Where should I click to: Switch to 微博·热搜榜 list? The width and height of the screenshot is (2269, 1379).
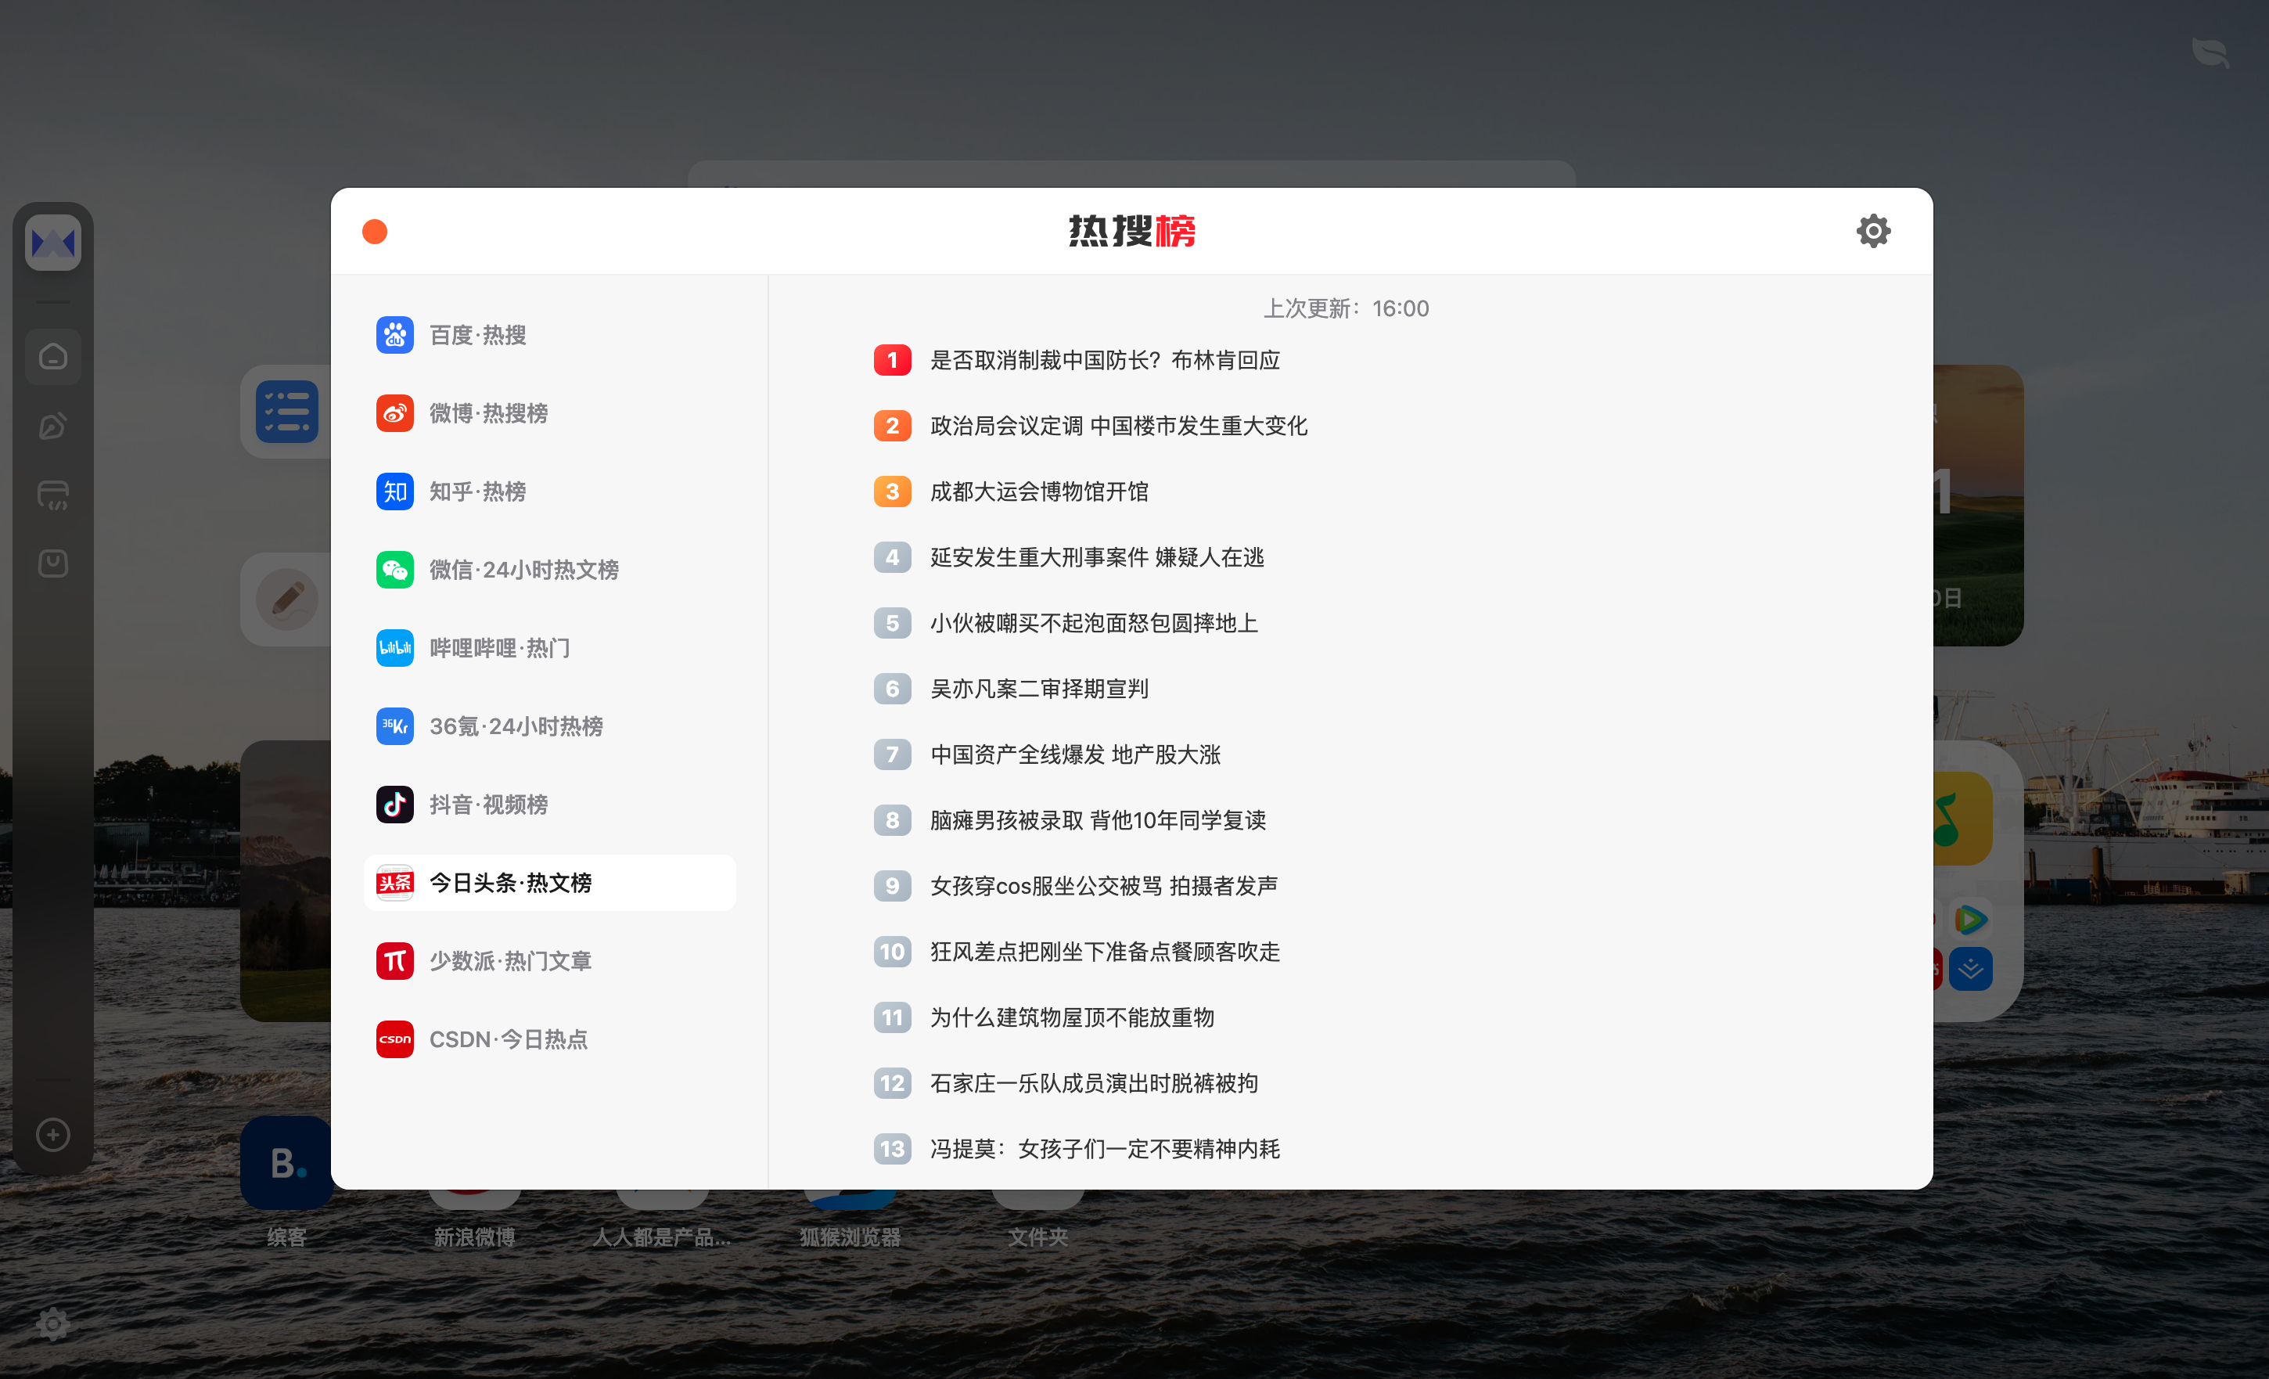(488, 413)
